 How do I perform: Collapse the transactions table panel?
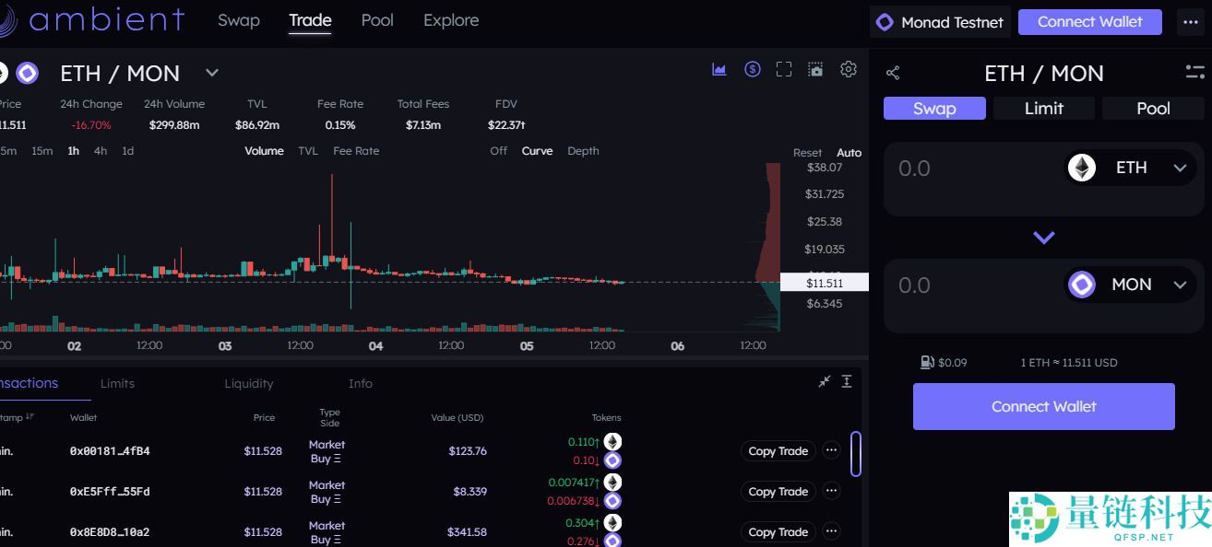825,382
